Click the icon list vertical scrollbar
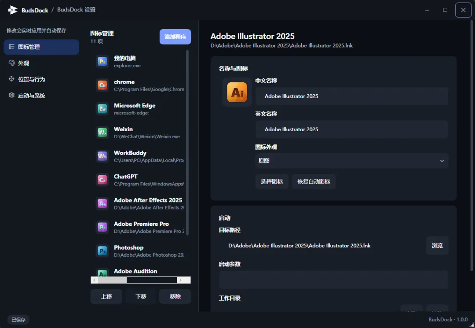The width and height of the screenshot is (475, 328). 187,143
